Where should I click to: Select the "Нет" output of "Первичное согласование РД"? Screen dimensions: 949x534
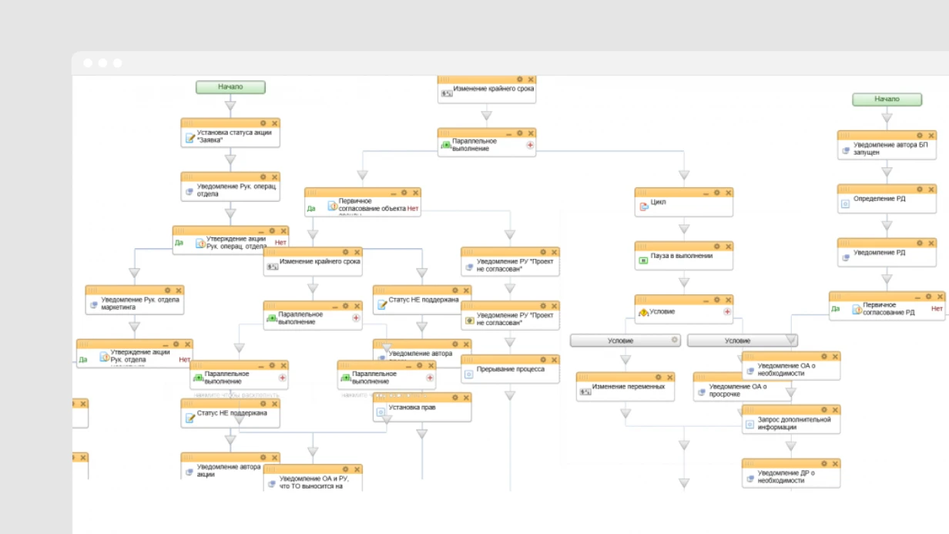pyautogui.click(x=937, y=309)
